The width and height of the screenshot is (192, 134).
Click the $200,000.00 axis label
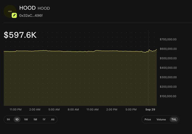coord(168,87)
